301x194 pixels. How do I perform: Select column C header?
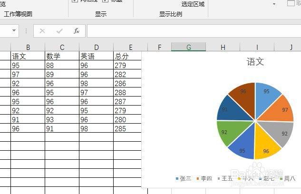62,47
